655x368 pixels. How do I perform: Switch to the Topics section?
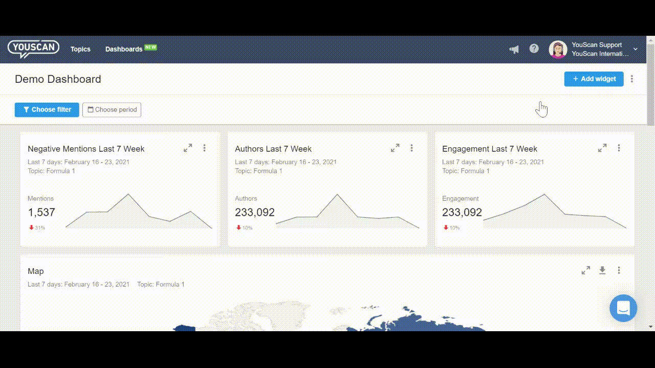pos(80,49)
